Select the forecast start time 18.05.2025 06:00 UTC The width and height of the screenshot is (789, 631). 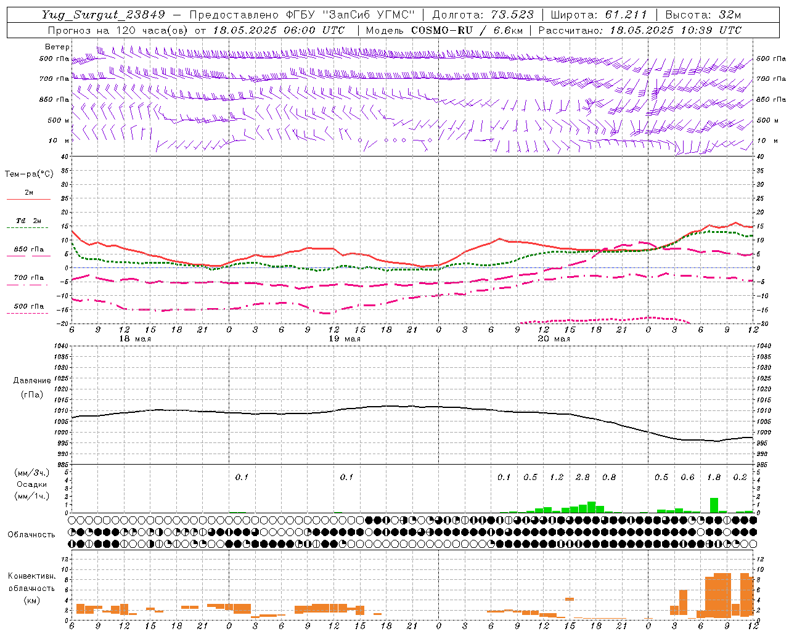pyautogui.click(x=279, y=30)
